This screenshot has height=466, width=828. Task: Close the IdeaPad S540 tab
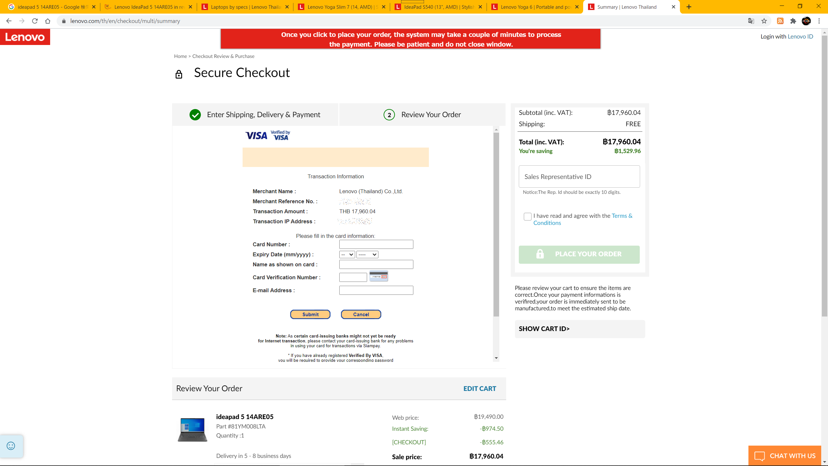pyautogui.click(x=480, y=7)
